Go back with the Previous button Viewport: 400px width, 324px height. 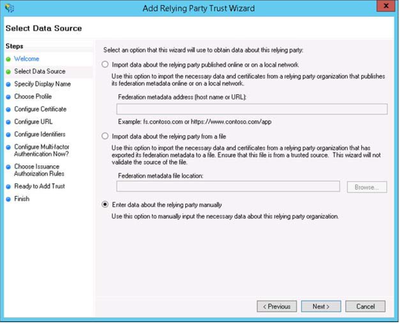(x=277, y=306)
